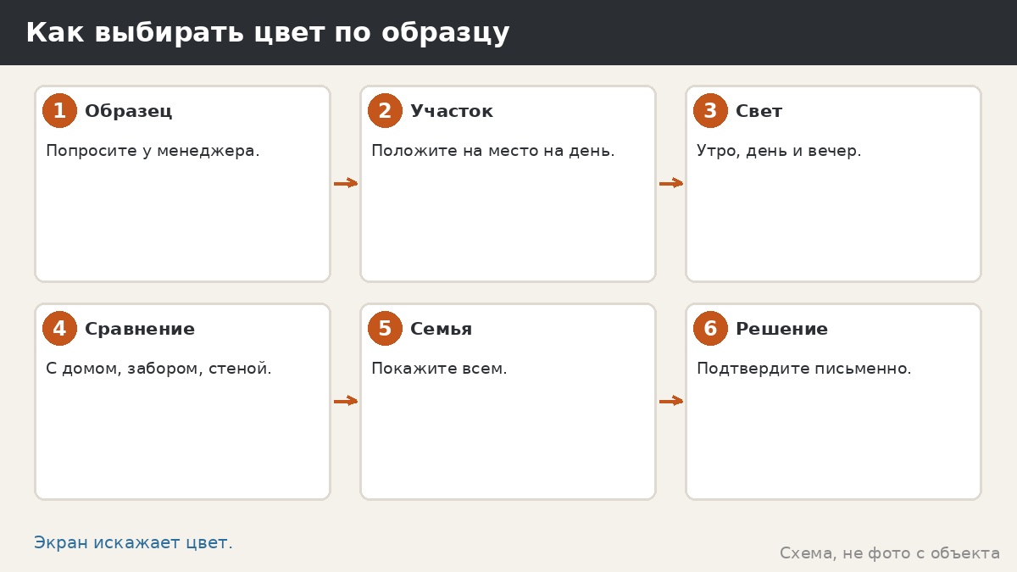Click the "Решение" card heading
This screenshot has width=1017, height=572.
[x=781, y=329]
